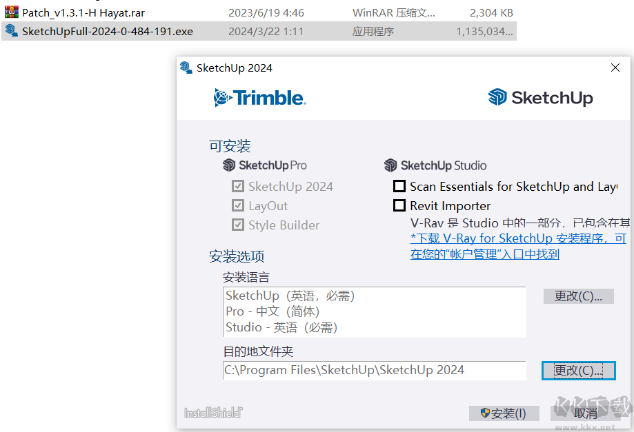Click 更改(C)... next to the destination folder
Viewport: 634px width, 432px height.
pos(579,370)
